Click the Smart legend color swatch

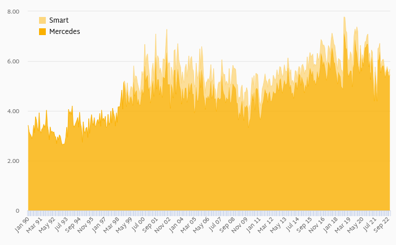click(x=42, y=20)
